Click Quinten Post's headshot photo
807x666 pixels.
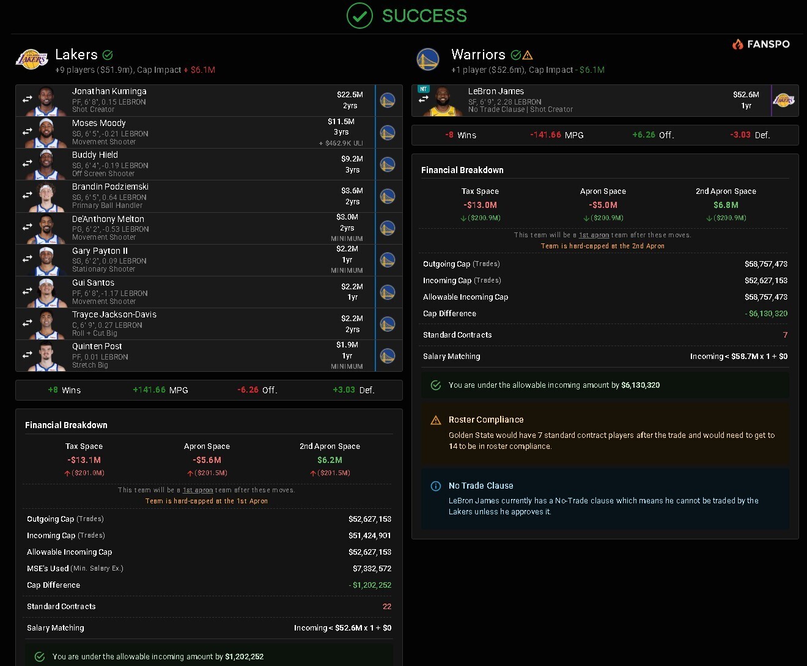point(47,356)
